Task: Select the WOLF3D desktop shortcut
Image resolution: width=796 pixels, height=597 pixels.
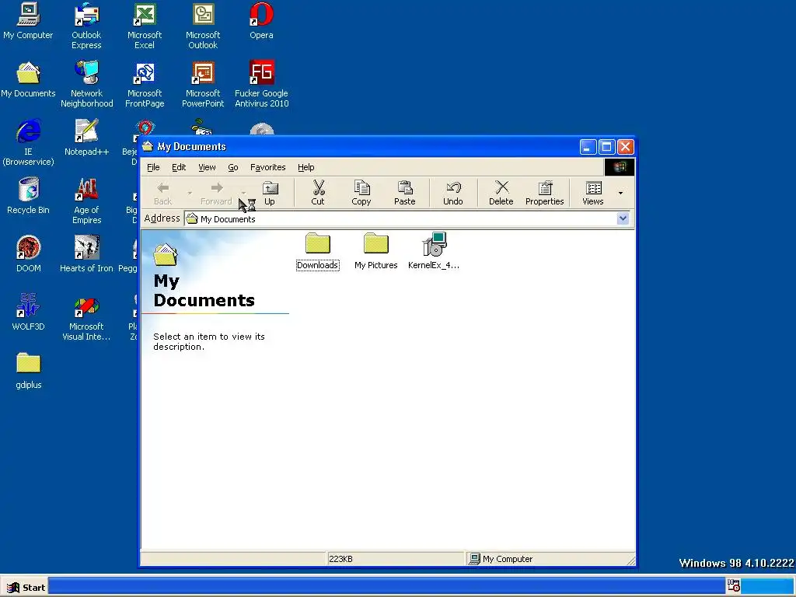Action: (28, 312)
